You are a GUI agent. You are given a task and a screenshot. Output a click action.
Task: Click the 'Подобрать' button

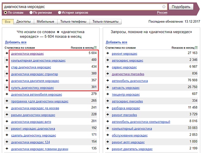point(181,7)
